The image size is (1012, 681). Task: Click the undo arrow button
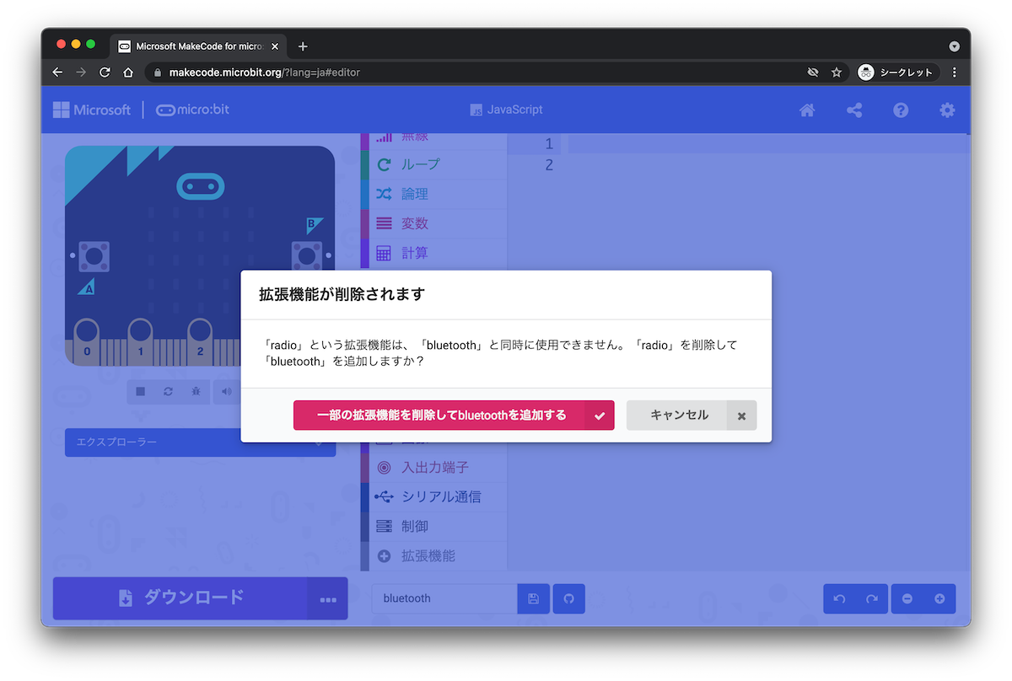(839, 598)
